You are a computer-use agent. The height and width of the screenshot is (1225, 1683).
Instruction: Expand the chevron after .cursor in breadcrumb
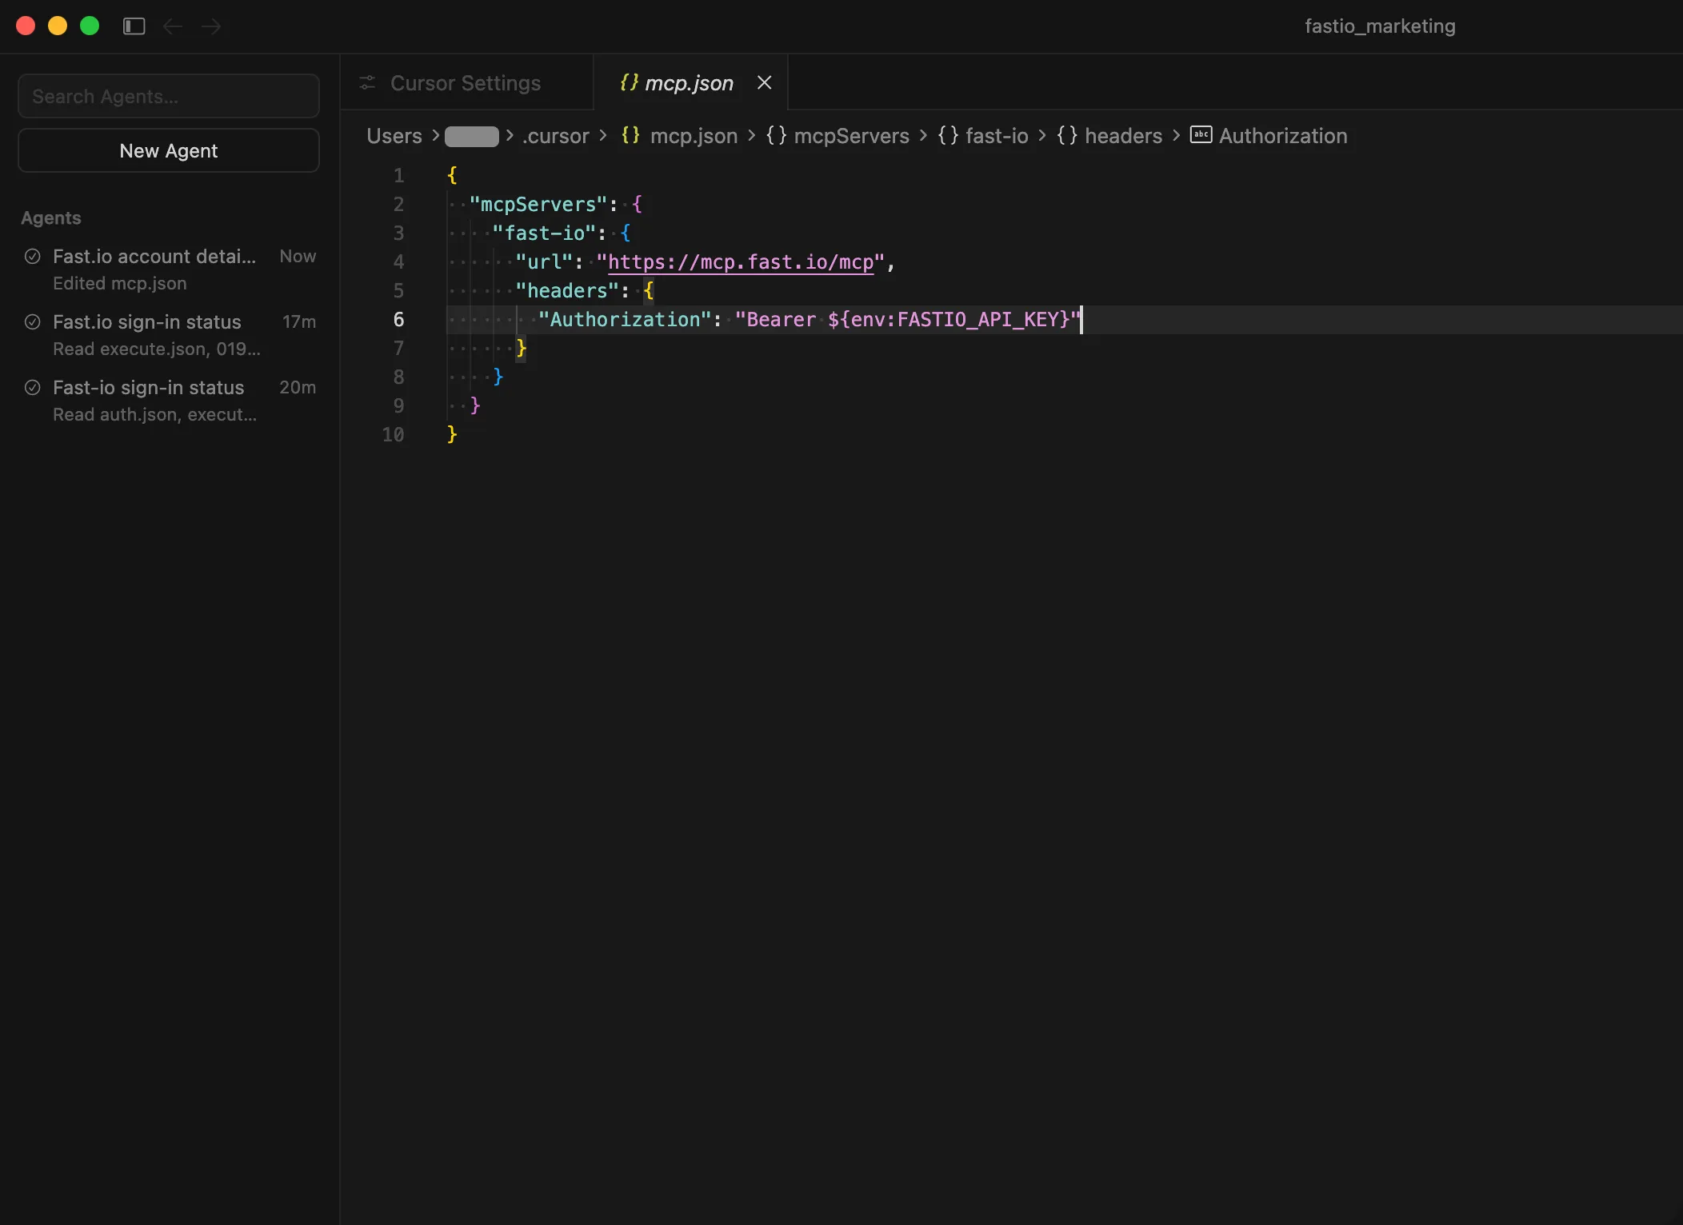(x=603, y=135)
